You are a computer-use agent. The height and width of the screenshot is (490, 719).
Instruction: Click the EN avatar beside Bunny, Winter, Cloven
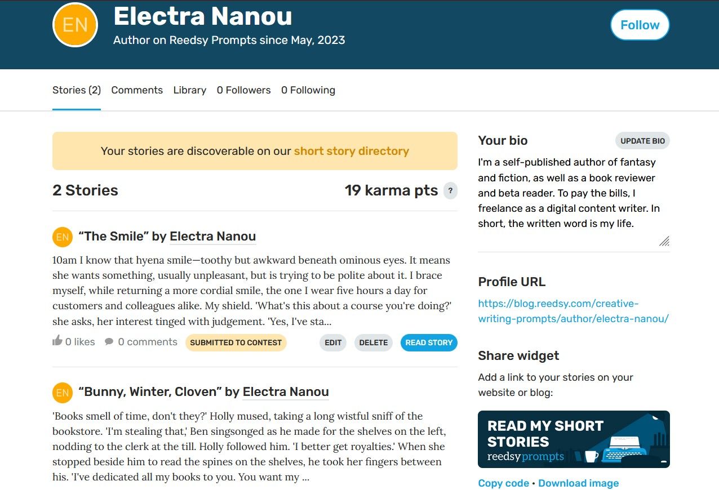[x=62, y=393]
